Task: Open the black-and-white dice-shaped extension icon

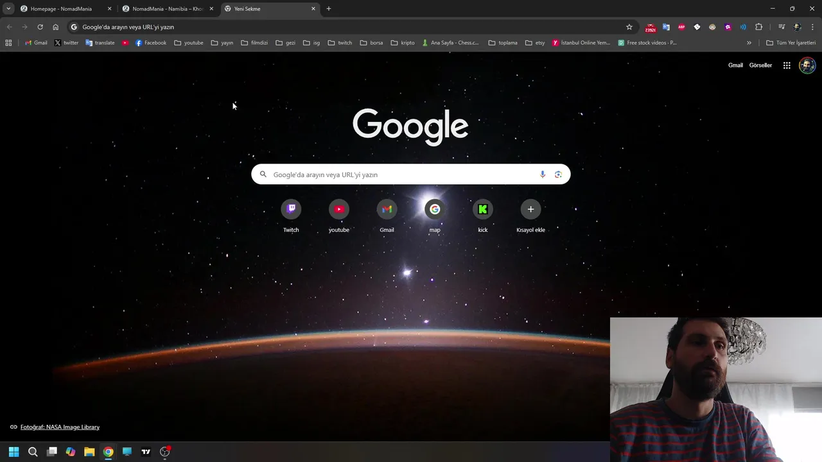Action: pyautogui.click(x=697, y=27)
